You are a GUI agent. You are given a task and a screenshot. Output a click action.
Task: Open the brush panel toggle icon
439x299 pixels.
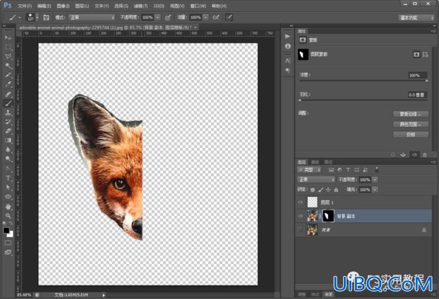click(46, 17)
